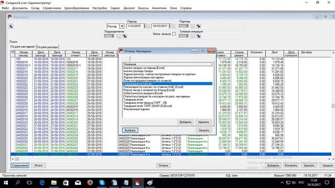The image size is (335, 188).
Task: Open the Бонусы menu
Action: pos(143,8)
